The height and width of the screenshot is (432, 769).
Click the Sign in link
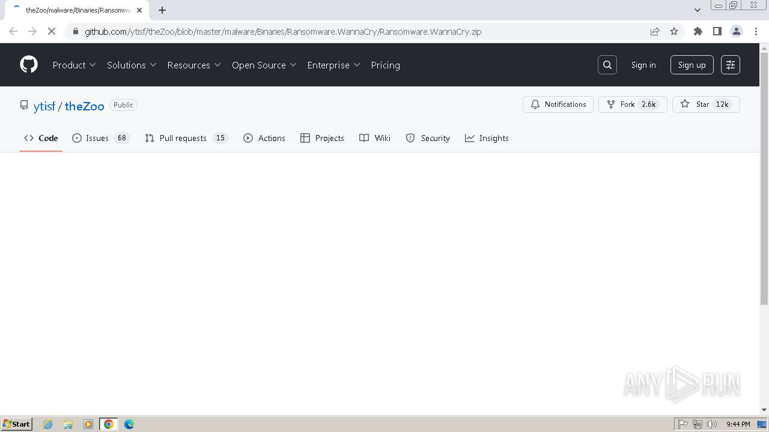coord(643,65)
